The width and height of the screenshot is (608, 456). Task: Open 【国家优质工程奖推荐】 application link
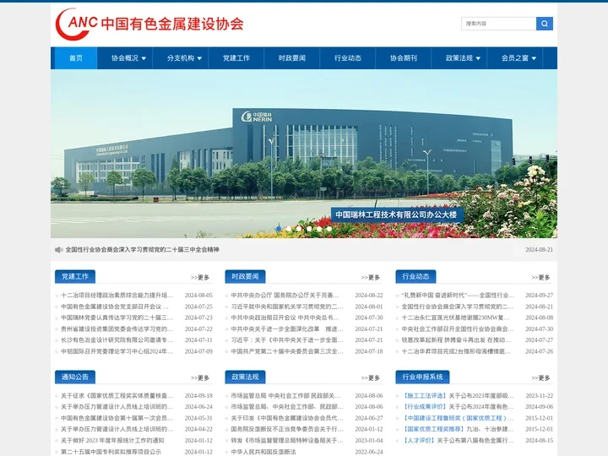[x=432, y=429]
